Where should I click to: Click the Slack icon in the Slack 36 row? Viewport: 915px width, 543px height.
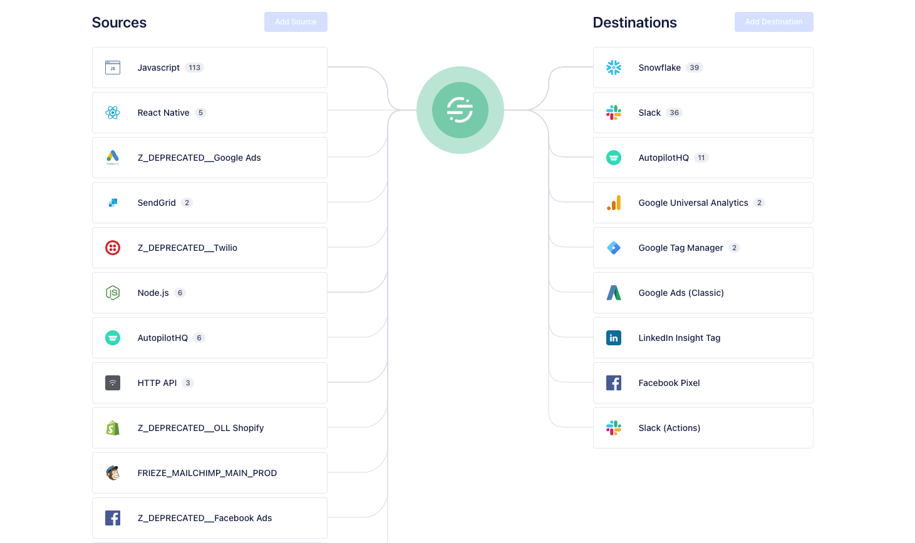(614, 113)
